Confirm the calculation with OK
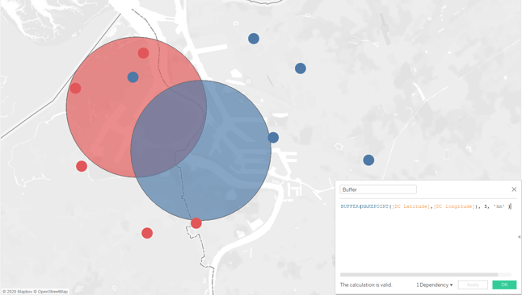Image resolution: width=522 pixels, height=295 pixels. click(x=504, y=285)
